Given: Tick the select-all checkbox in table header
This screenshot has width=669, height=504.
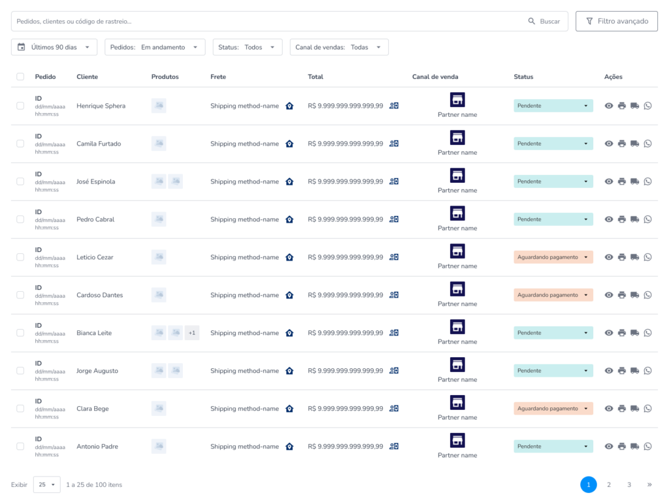Looking at the screenshot, I should [20, 77].
